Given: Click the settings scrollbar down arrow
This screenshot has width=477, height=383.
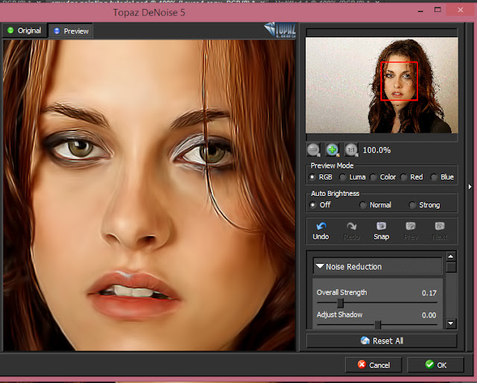Looking at the screenshot, I should pos(451,323).
